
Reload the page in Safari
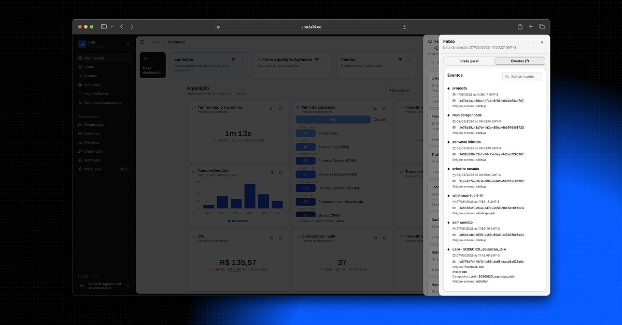point(404,26)
